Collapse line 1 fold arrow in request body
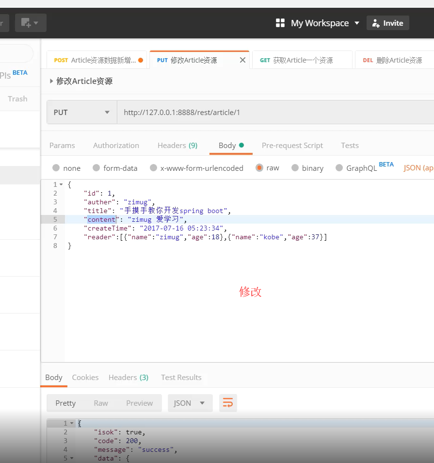Image resolution: width=434 pixels, height=463 pixels. click(x=61, y=184)
